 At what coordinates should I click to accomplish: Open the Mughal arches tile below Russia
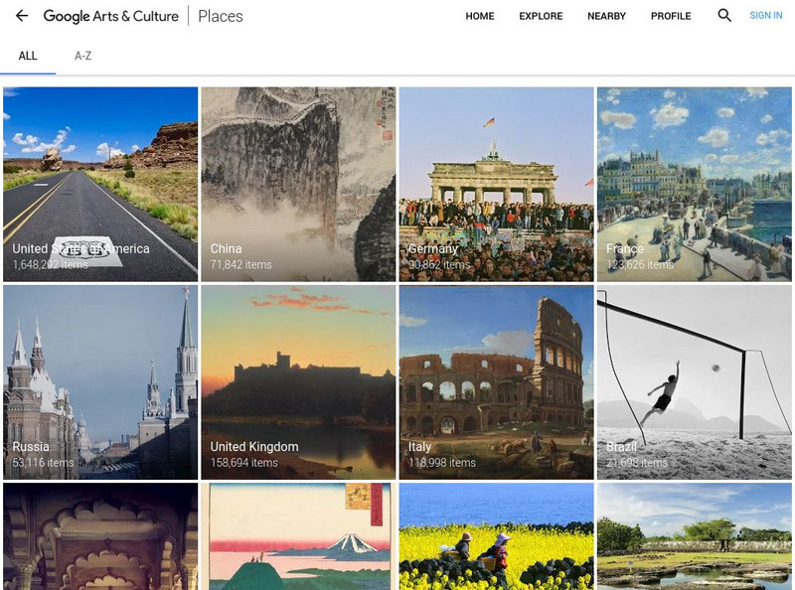pyautogui.click(x=100, y=536)
